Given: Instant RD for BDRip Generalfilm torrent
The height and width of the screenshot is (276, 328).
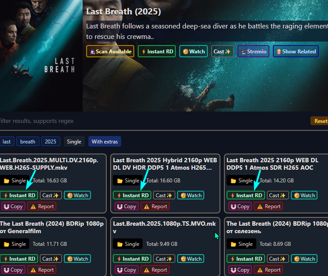Looking at the screenshot, I should 19,259.
